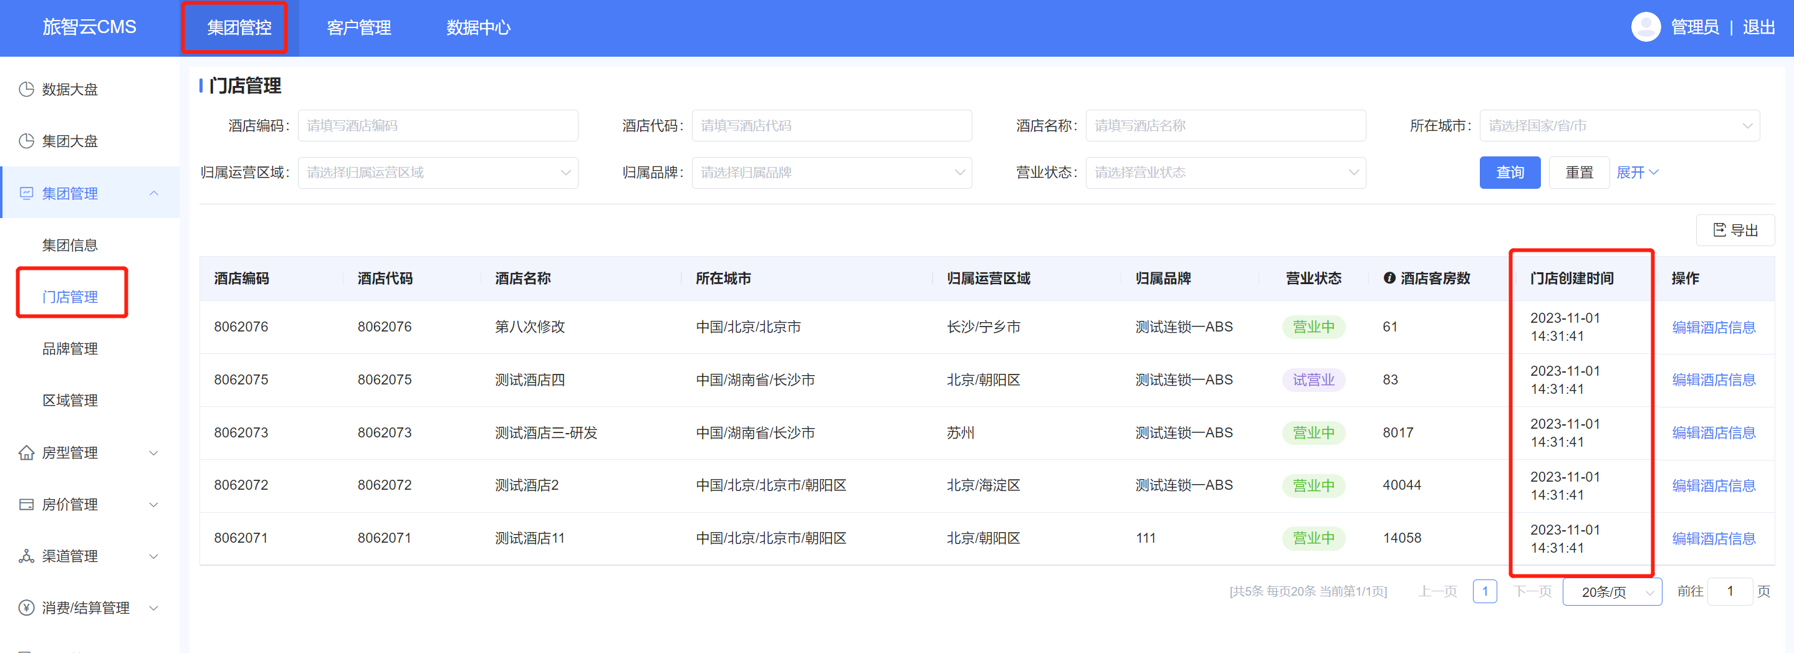Click the 退出 logout link
This screenshot has width=1794, height=653.
click(1758, 27)
